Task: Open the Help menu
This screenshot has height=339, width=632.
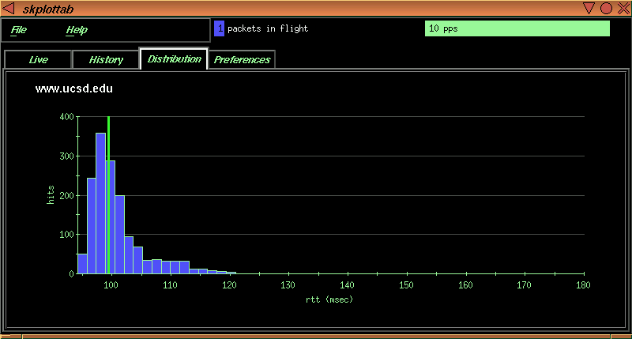Action: [77, 30]
